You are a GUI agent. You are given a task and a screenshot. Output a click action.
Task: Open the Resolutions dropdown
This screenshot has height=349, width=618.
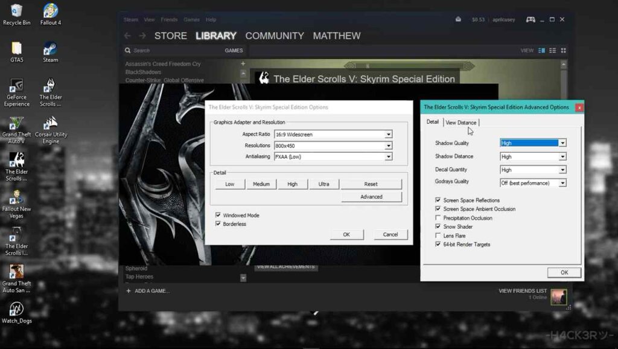pos(333,146)
